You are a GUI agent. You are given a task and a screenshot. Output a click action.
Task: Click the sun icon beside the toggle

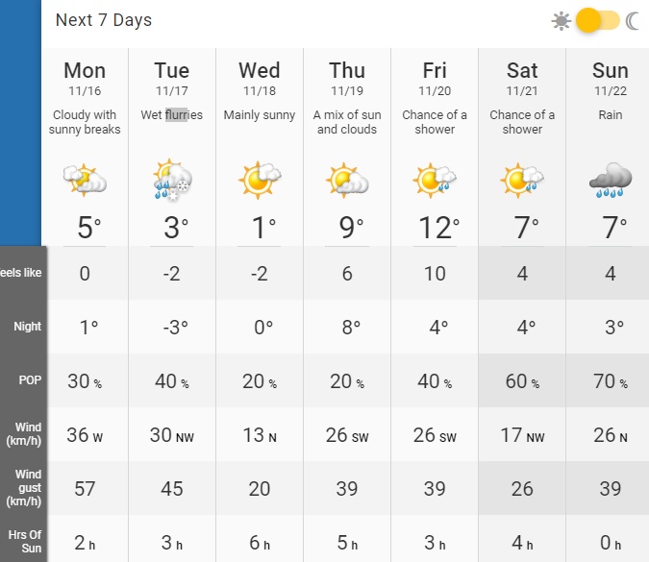(561, 21)
